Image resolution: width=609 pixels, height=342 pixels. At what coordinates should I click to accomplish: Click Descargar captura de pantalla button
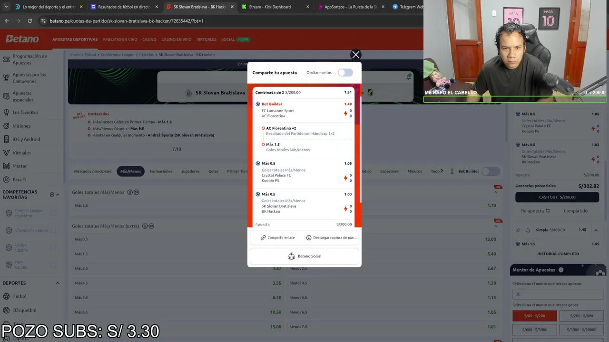(x=331, y=237)
